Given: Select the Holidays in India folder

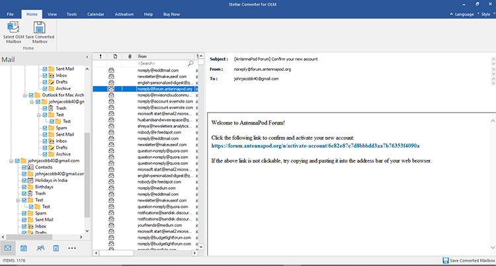Looking at the screenshot, I should pyautogui.click(x=51, y=180).
